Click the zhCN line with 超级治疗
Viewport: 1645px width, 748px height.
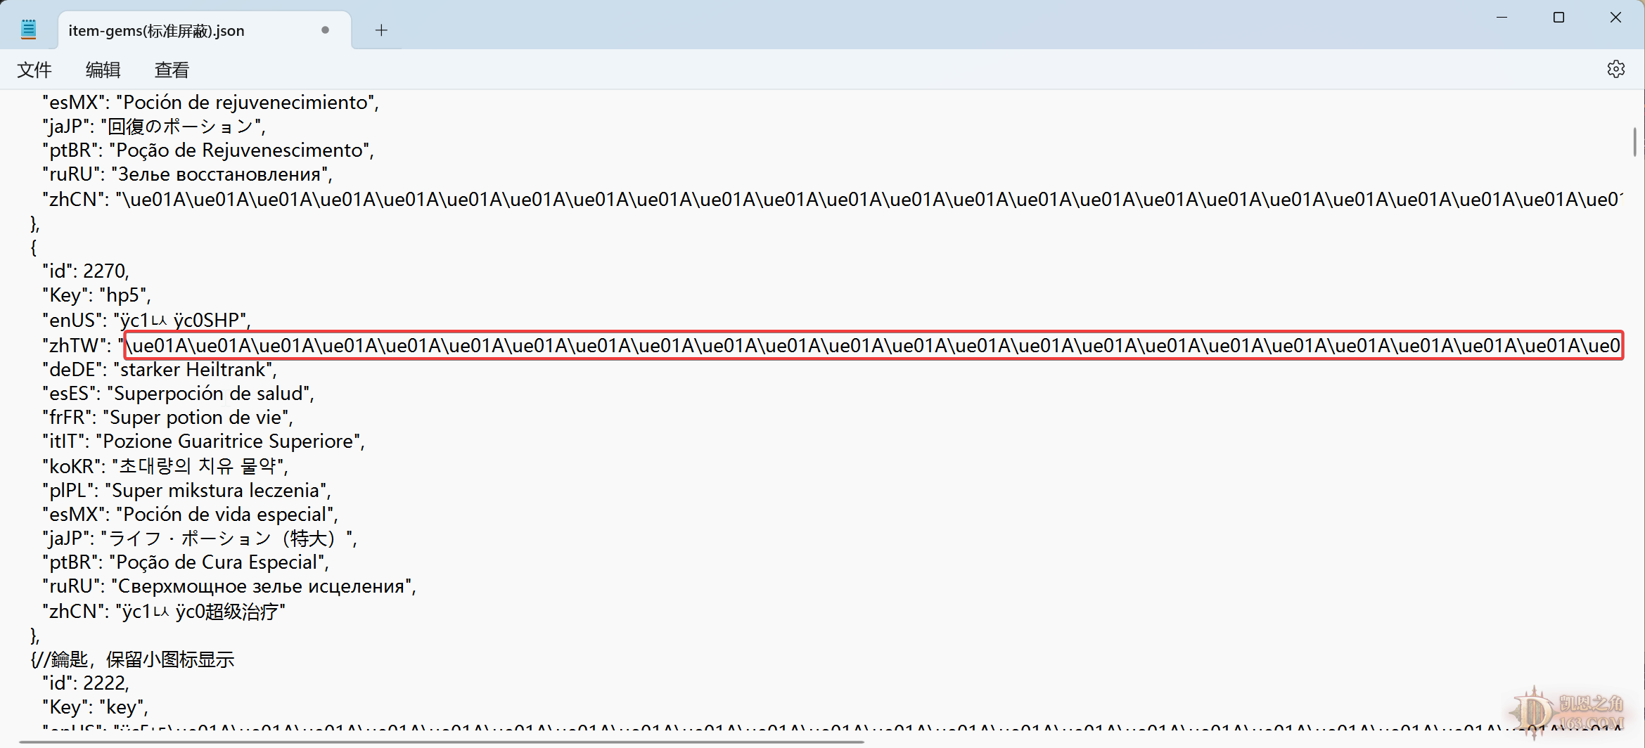click(164, 612)
